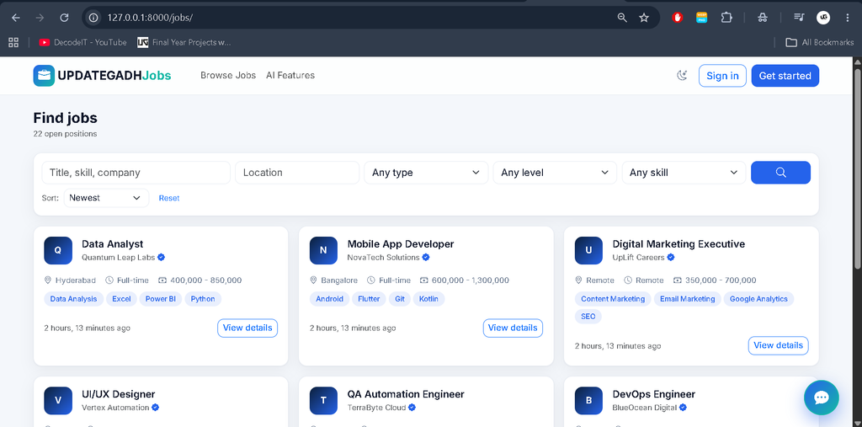Image resolution: width=862 pixels, height=427 pixels.
Task: Click the site info icon in address bar
Action: pos(94,18)
